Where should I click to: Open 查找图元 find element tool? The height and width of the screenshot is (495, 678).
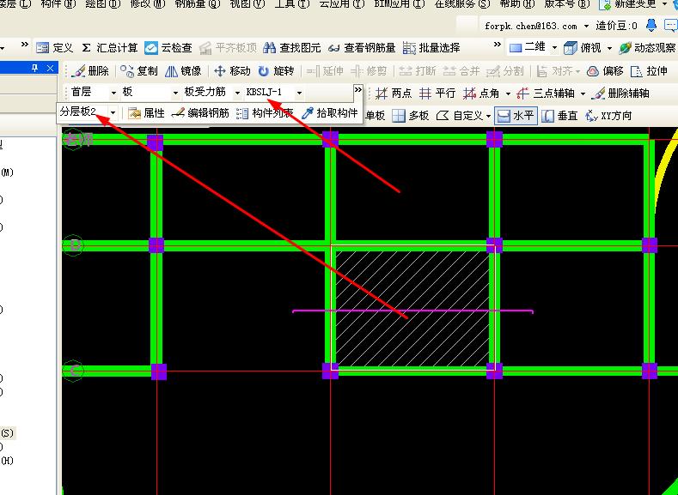292,48
